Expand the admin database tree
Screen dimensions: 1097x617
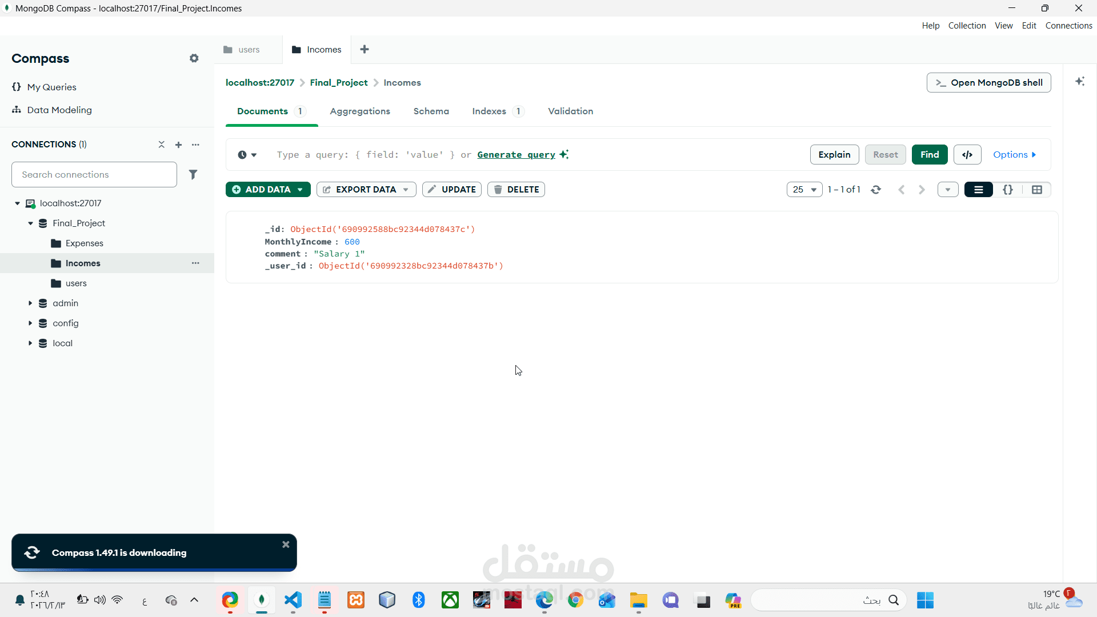tap(30, 303)
